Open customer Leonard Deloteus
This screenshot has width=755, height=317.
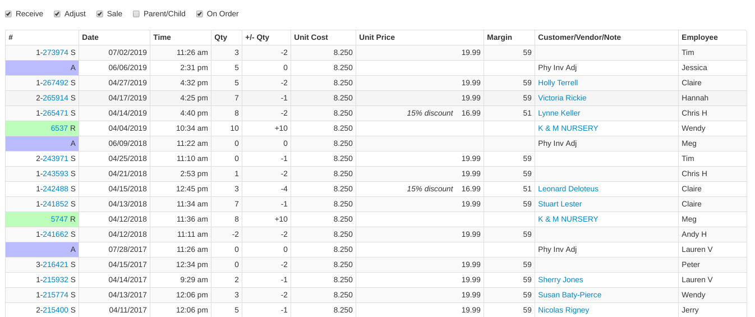pos(568,189)
